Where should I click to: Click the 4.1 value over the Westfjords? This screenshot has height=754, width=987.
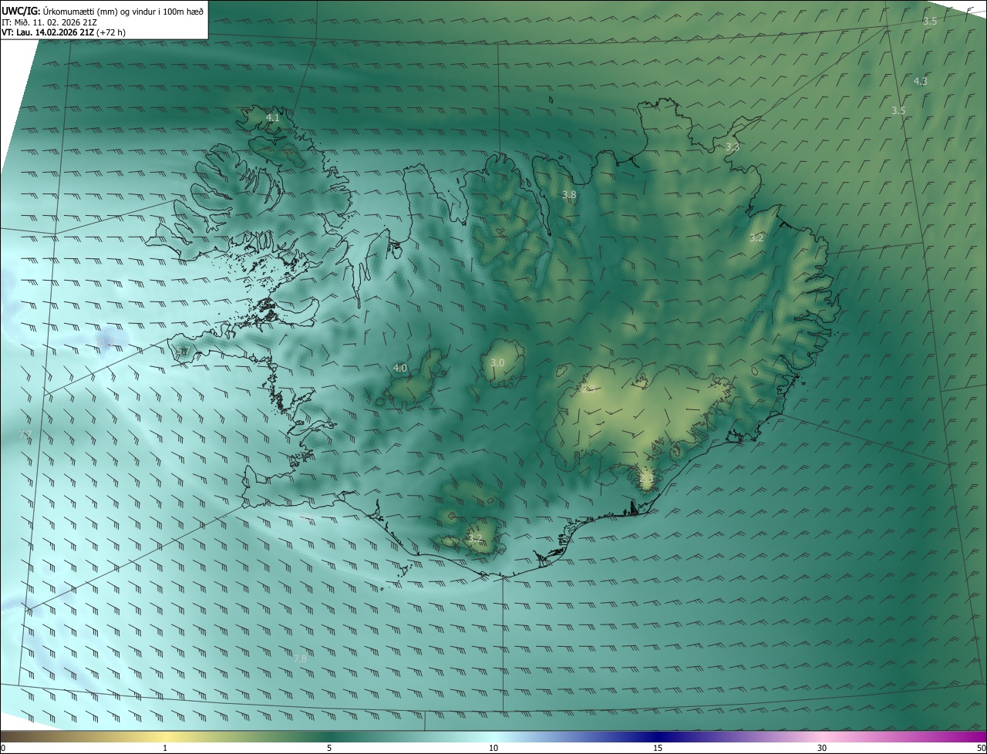pyautogui.click(x=272, y=118)
